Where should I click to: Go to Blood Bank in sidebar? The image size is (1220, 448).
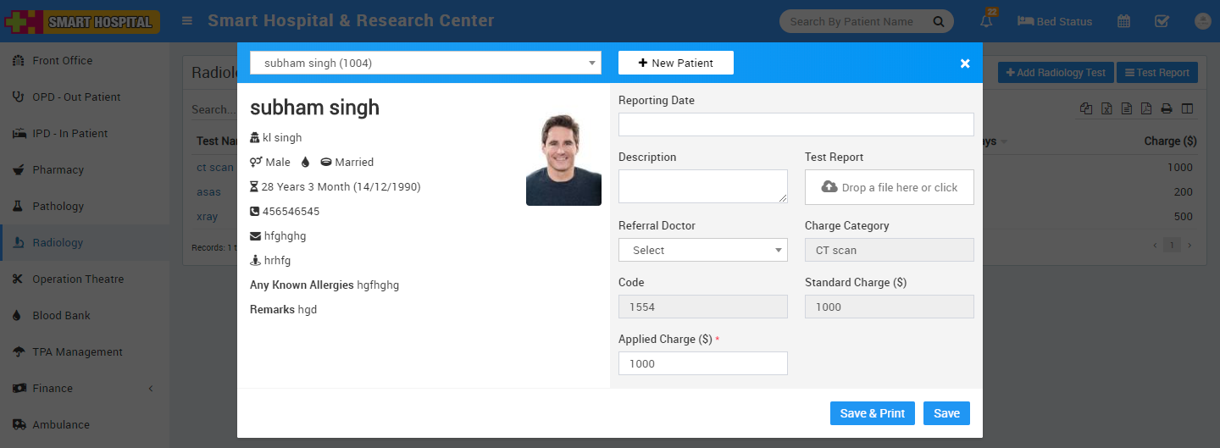61,315
